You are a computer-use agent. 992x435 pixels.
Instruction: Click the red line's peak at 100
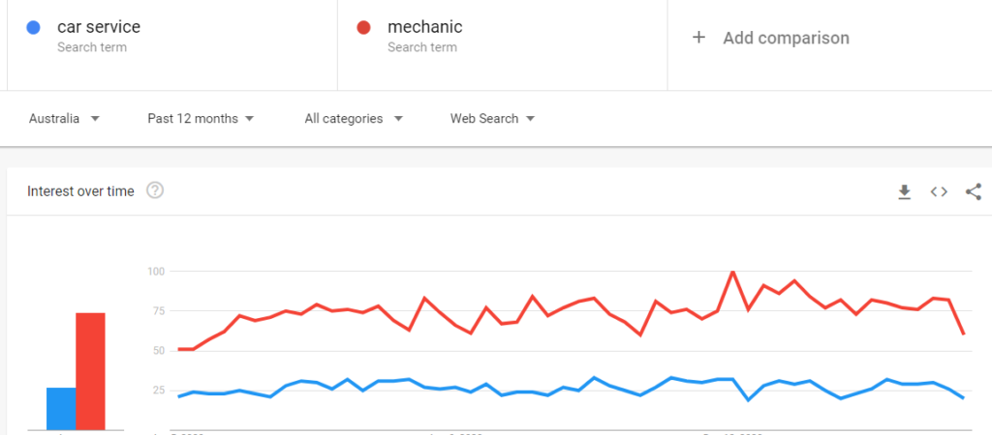[x=732, y=272]
